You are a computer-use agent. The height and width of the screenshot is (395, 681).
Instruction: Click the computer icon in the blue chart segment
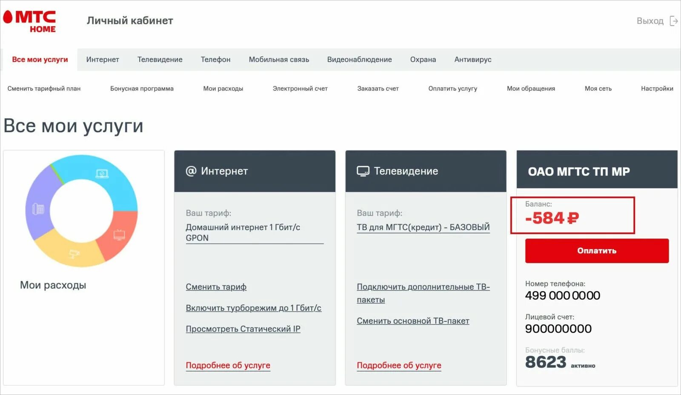[x=102, y=173]
